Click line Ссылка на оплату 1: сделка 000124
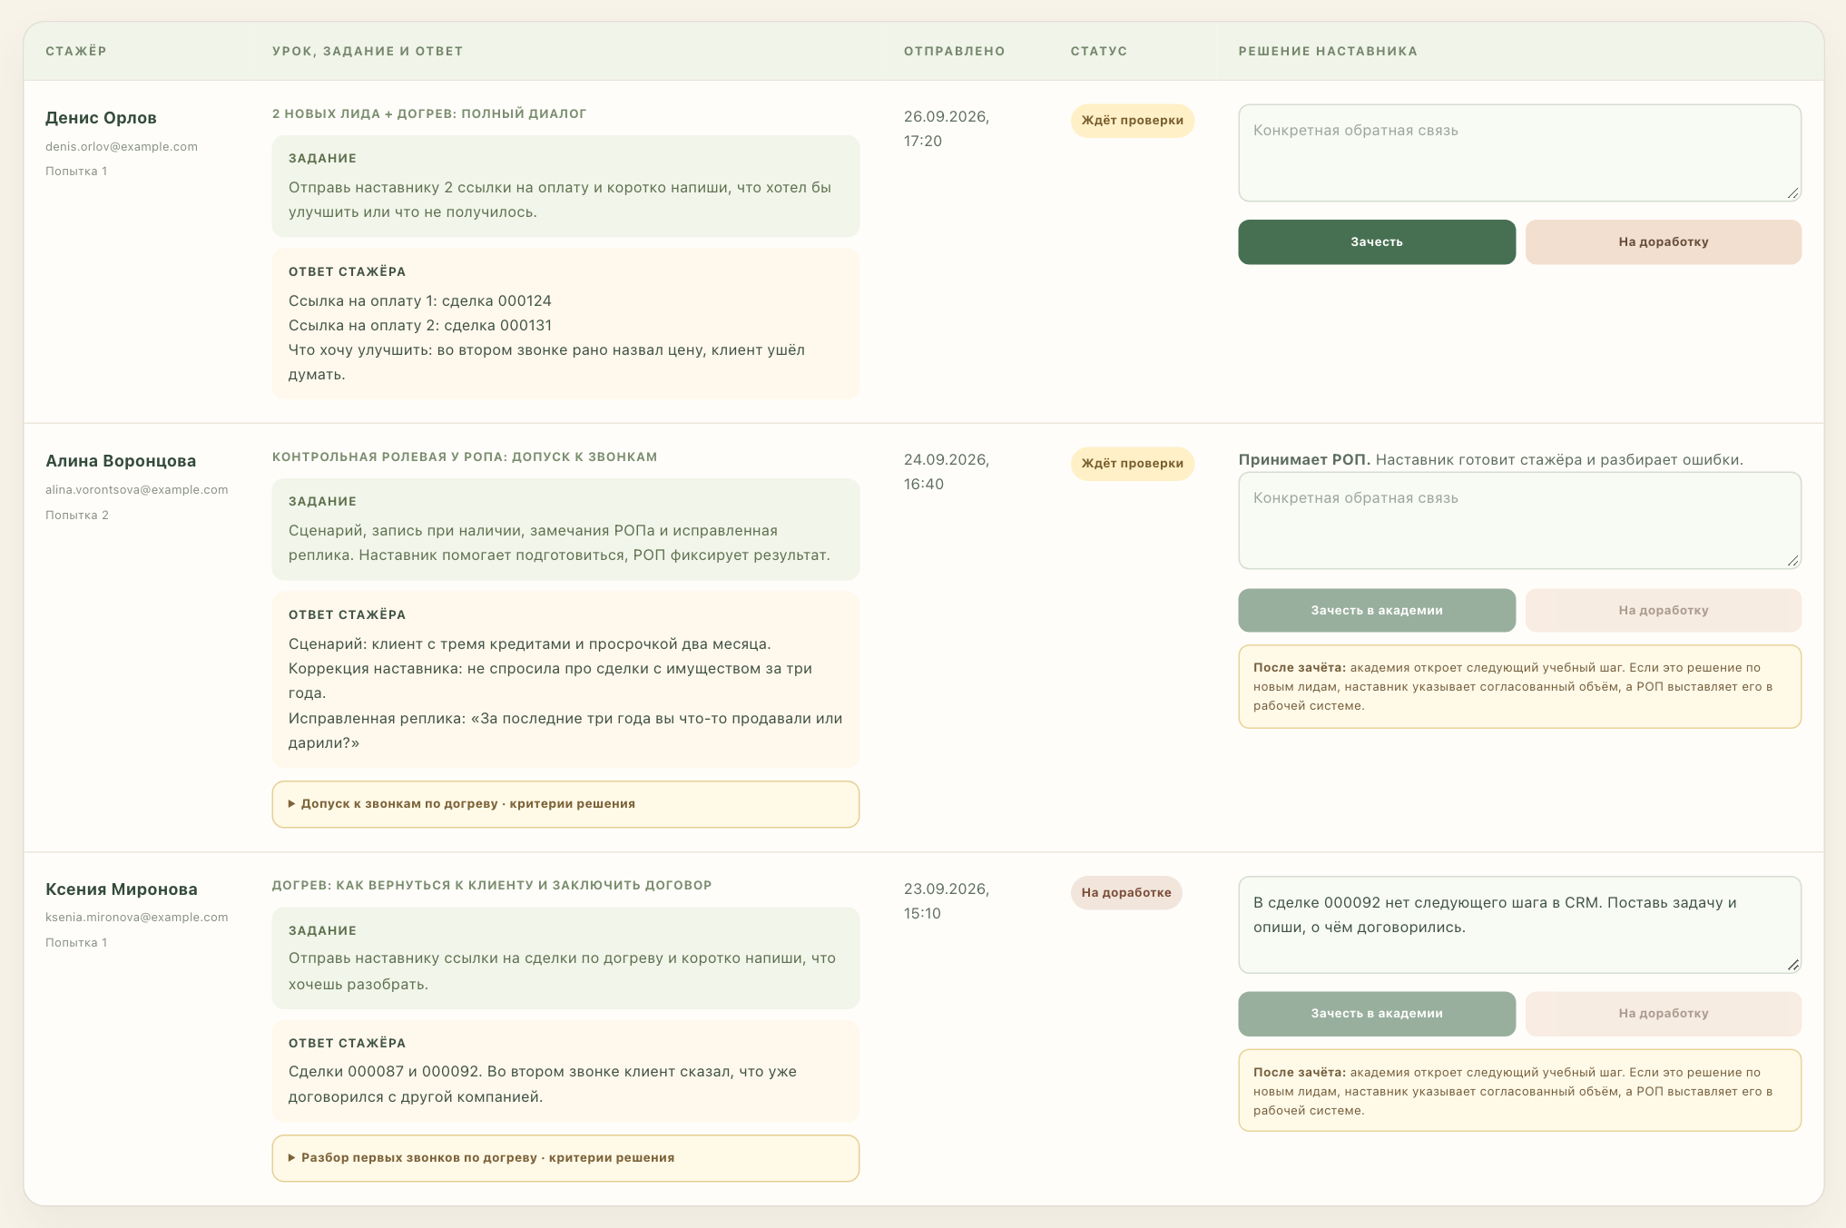 pos(420,300)
